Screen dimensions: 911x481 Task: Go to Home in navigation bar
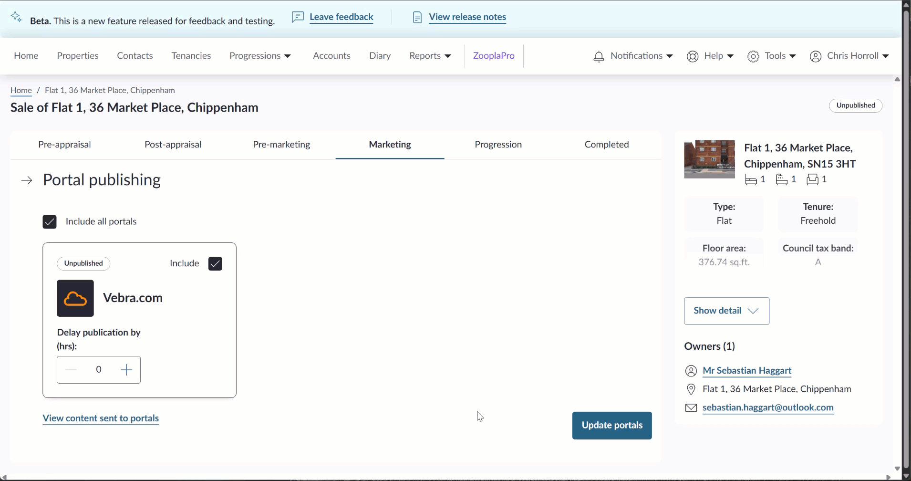point(26,56)
